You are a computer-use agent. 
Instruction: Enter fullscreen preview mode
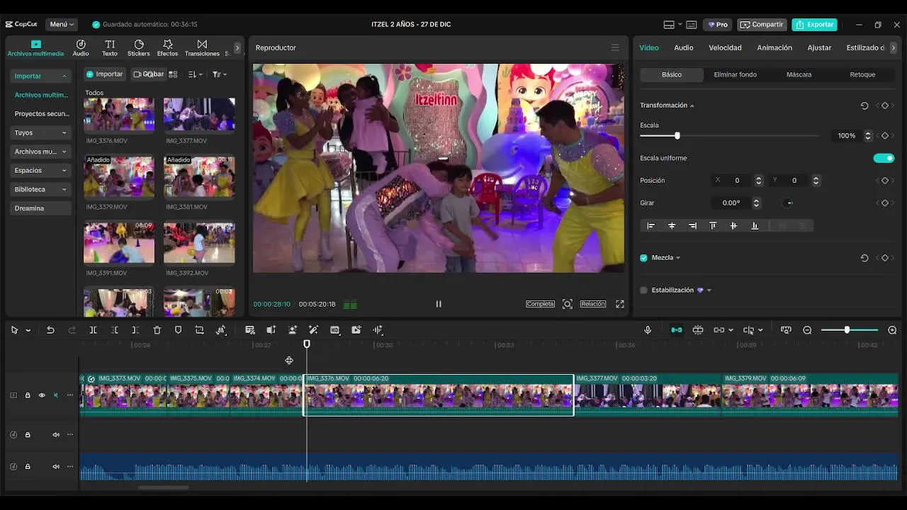620,304
